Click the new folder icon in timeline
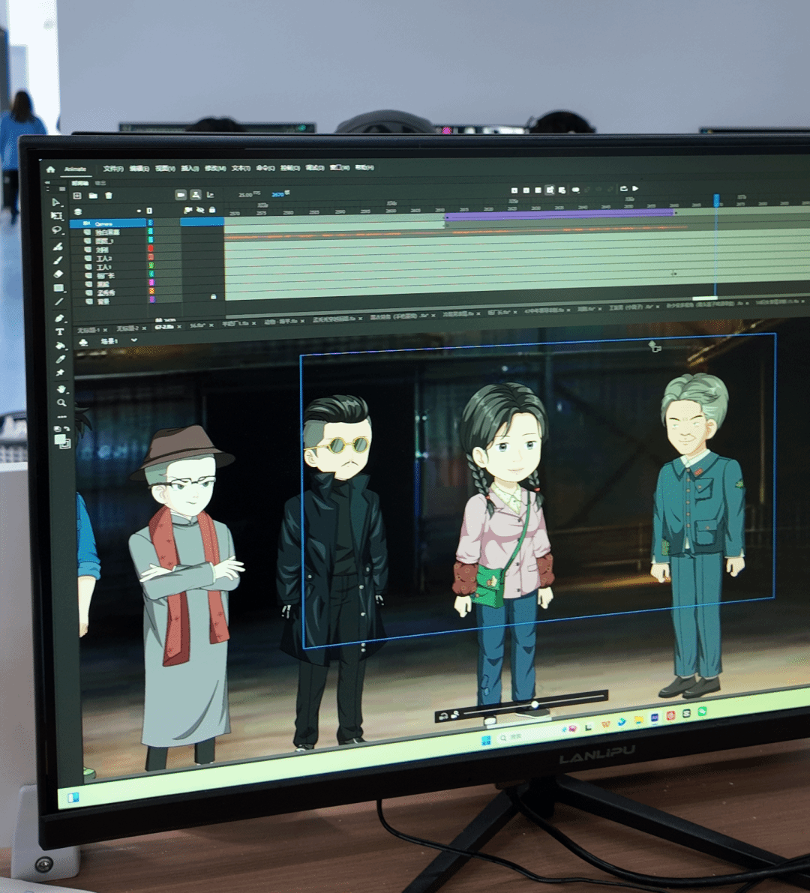Screen dimensions: 810x893 pos(93,196)
